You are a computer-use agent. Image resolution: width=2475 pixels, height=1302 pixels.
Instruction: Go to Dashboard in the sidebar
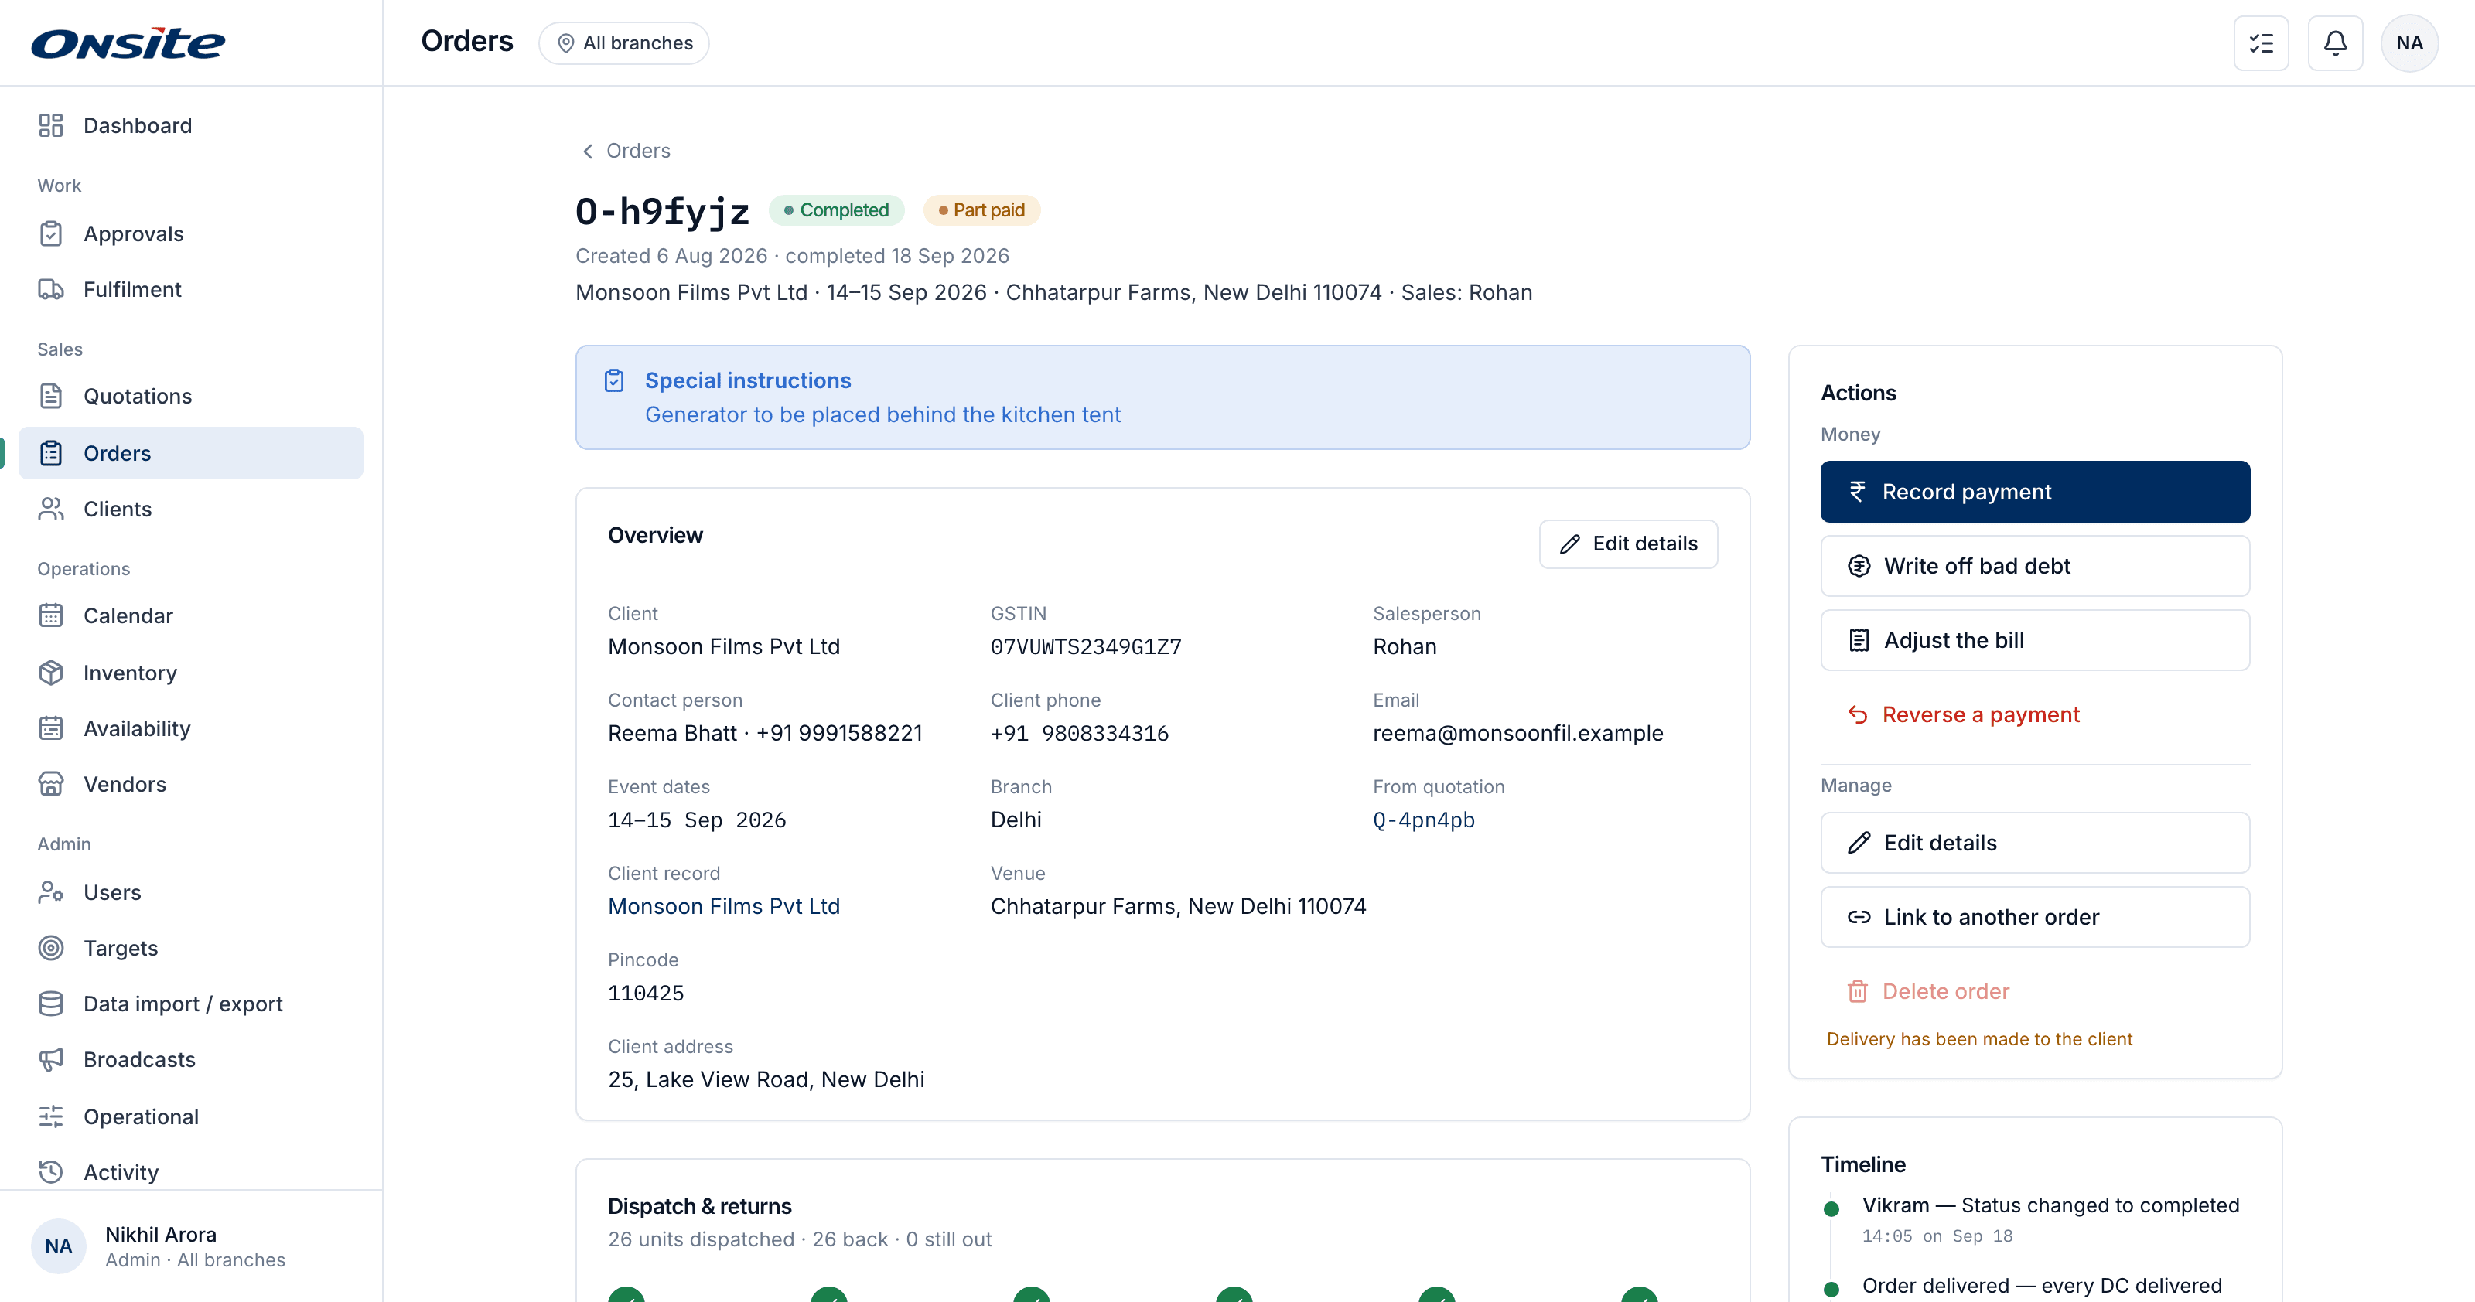(190, 126)
